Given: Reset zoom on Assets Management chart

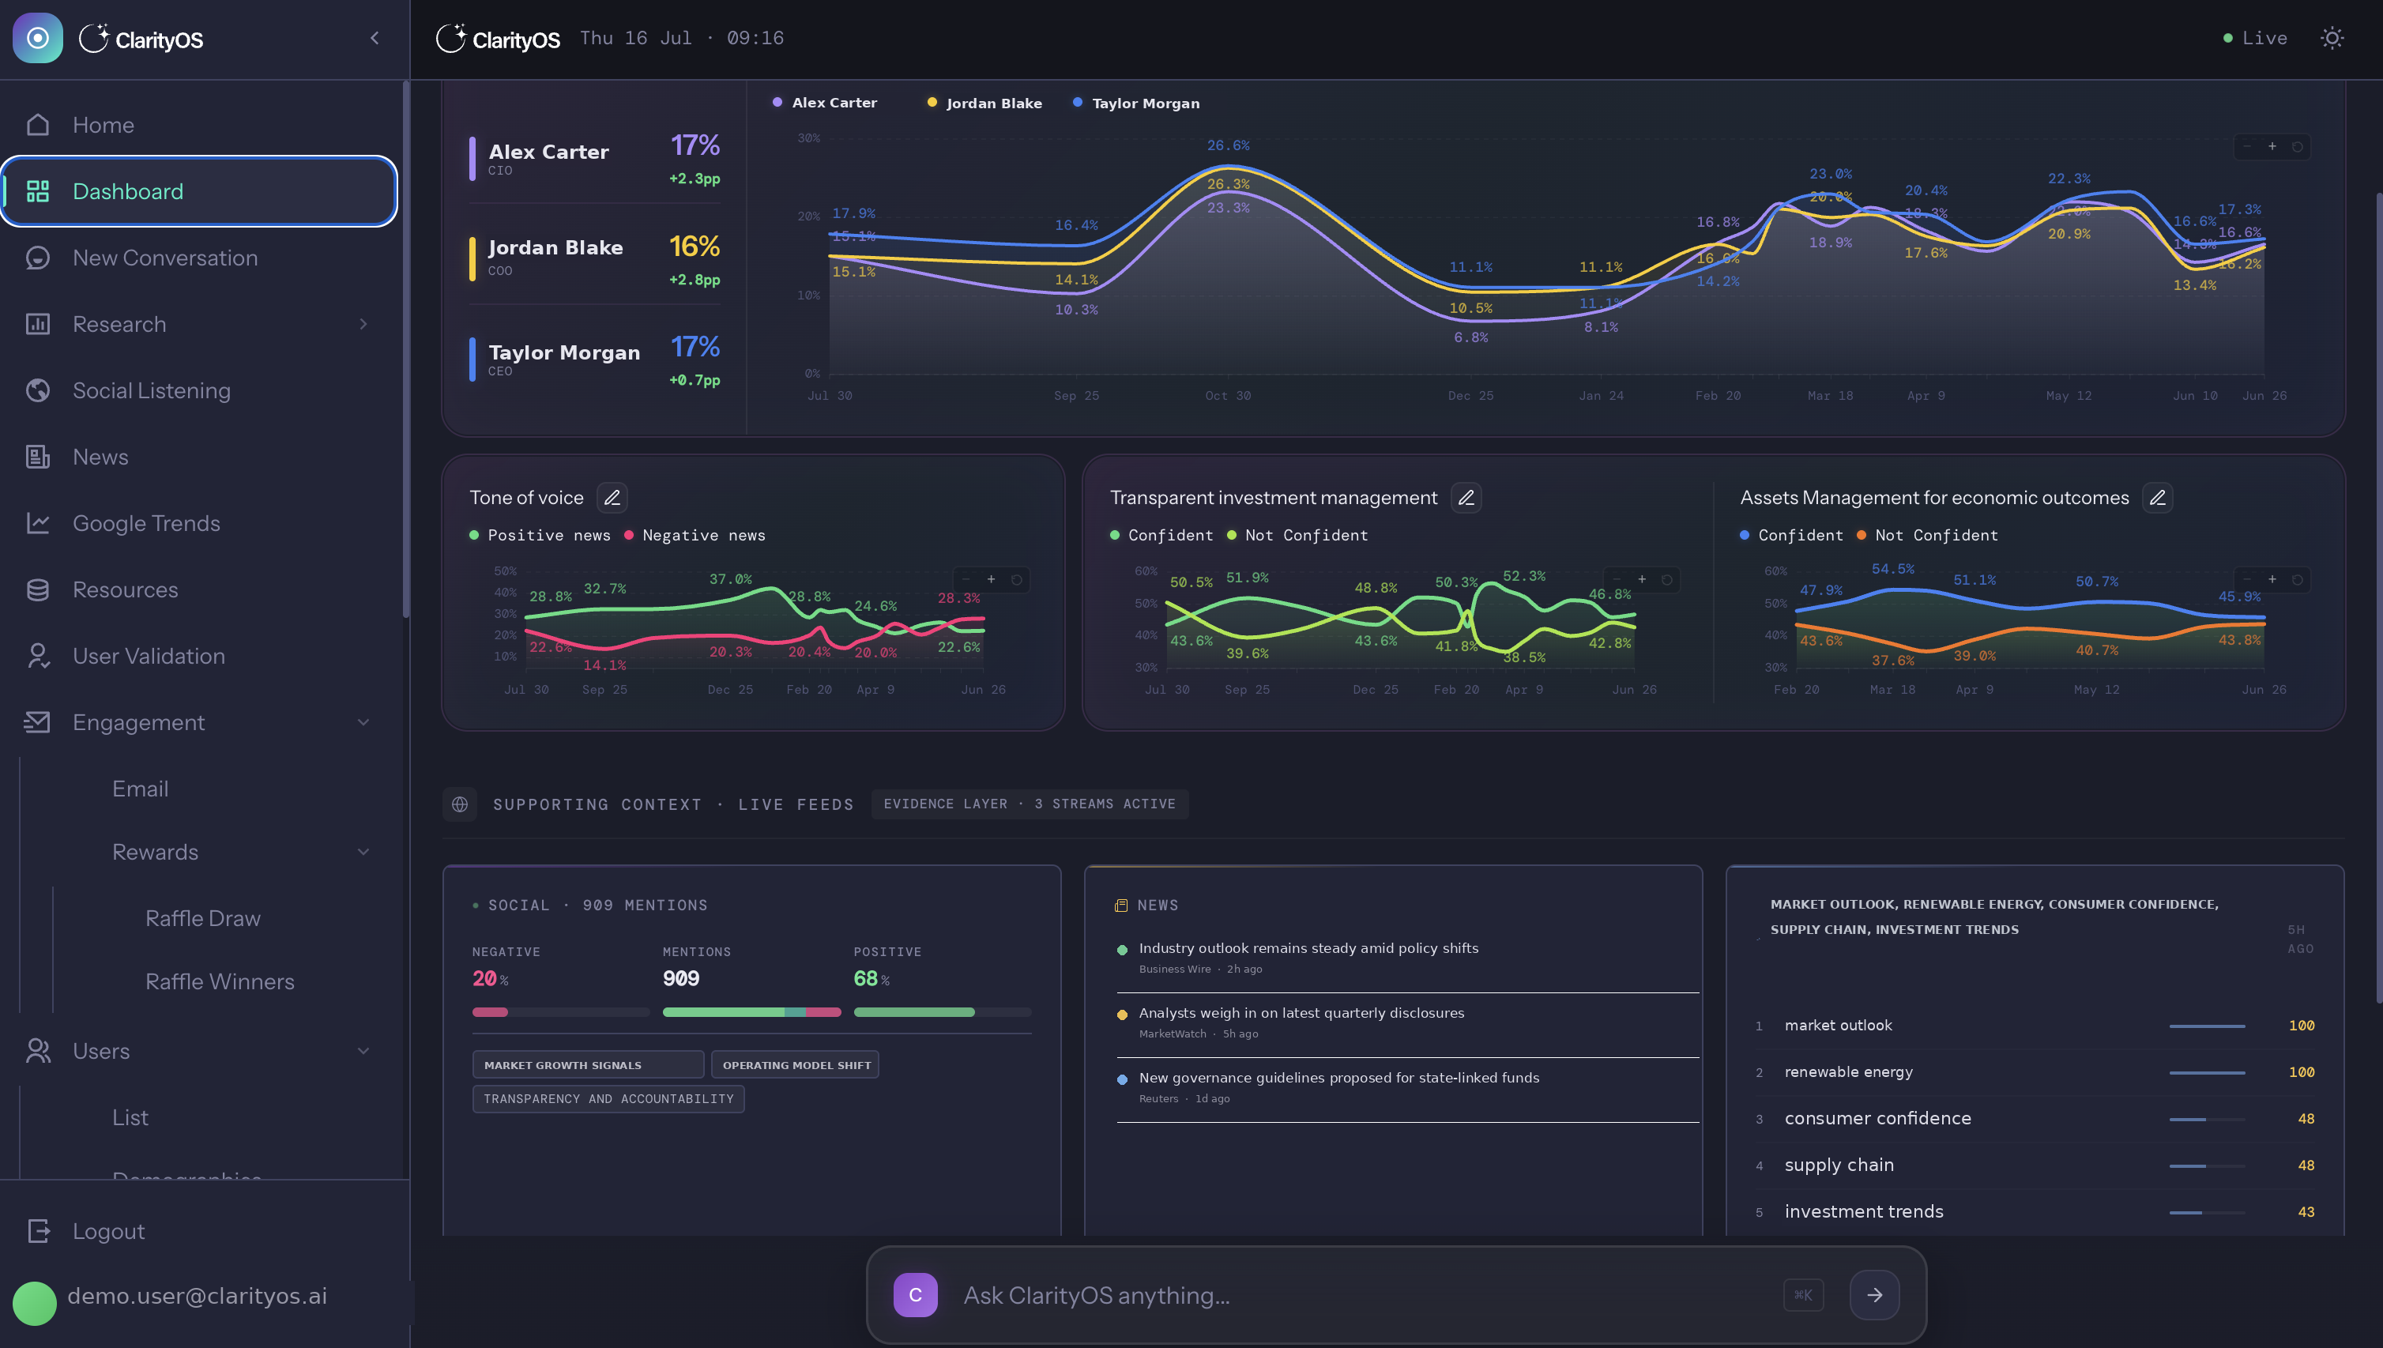Looking at the screenshot, I should click(2297, 579).
